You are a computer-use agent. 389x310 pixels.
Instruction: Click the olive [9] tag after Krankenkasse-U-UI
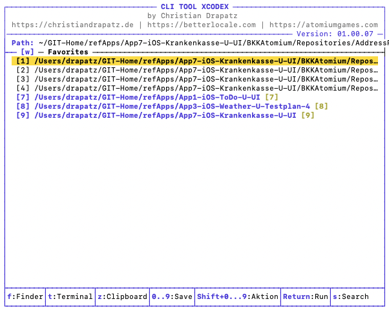coord(308,115)
